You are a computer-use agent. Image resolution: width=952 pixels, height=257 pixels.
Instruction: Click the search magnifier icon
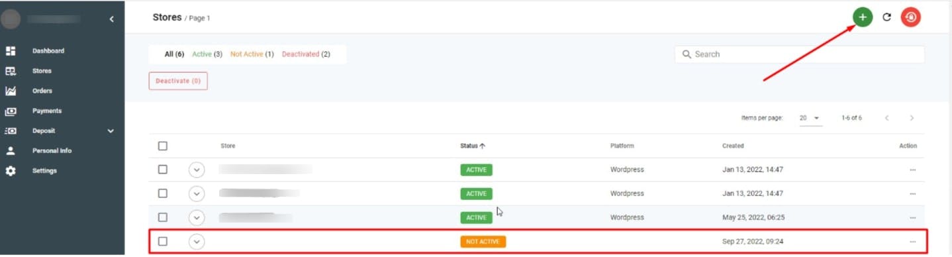coord(687,54)
